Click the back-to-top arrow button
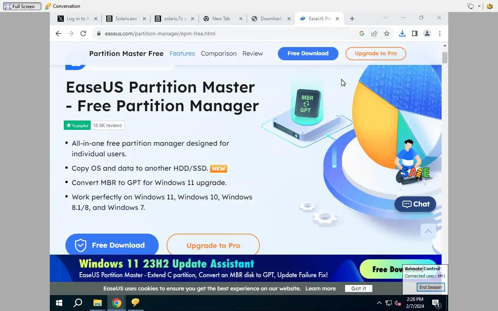 (428, 231)
